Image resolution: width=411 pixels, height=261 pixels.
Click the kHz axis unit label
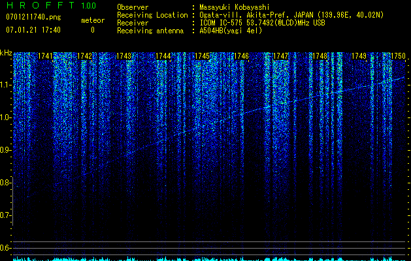[6, 53]
